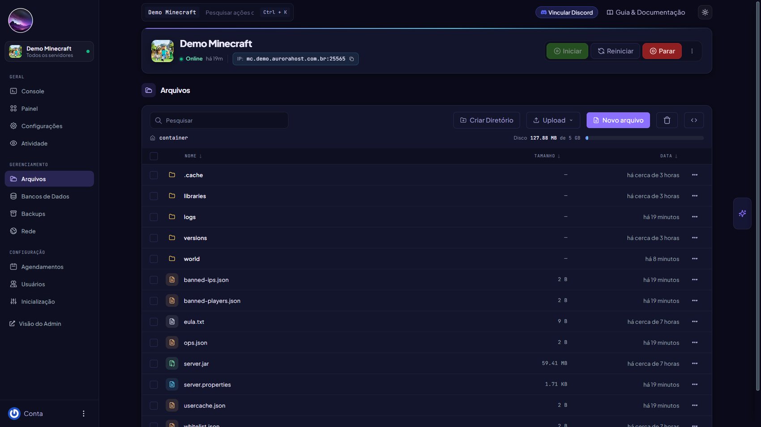
Task: Click the libraries folder icon
Action: pos(172,196)
